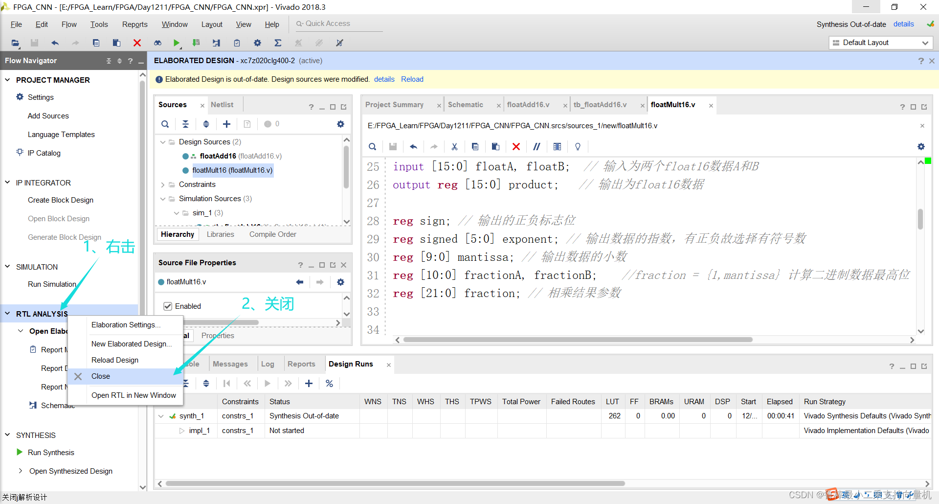The image size is (939, 504).
Task: Click editor horizontal scrollbar
Action: coord(578,340)
